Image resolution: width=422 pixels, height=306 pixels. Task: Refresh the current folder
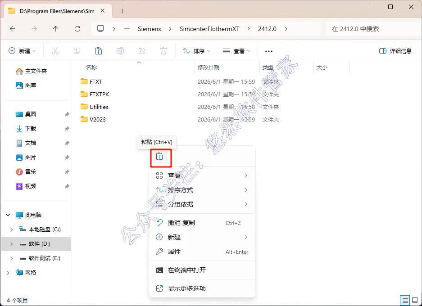(x=77, y=29)
